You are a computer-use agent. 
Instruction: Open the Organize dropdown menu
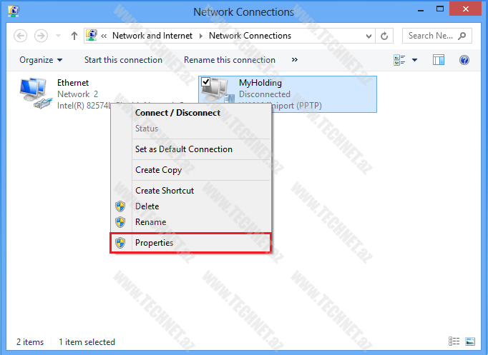[x=41, y=60]
